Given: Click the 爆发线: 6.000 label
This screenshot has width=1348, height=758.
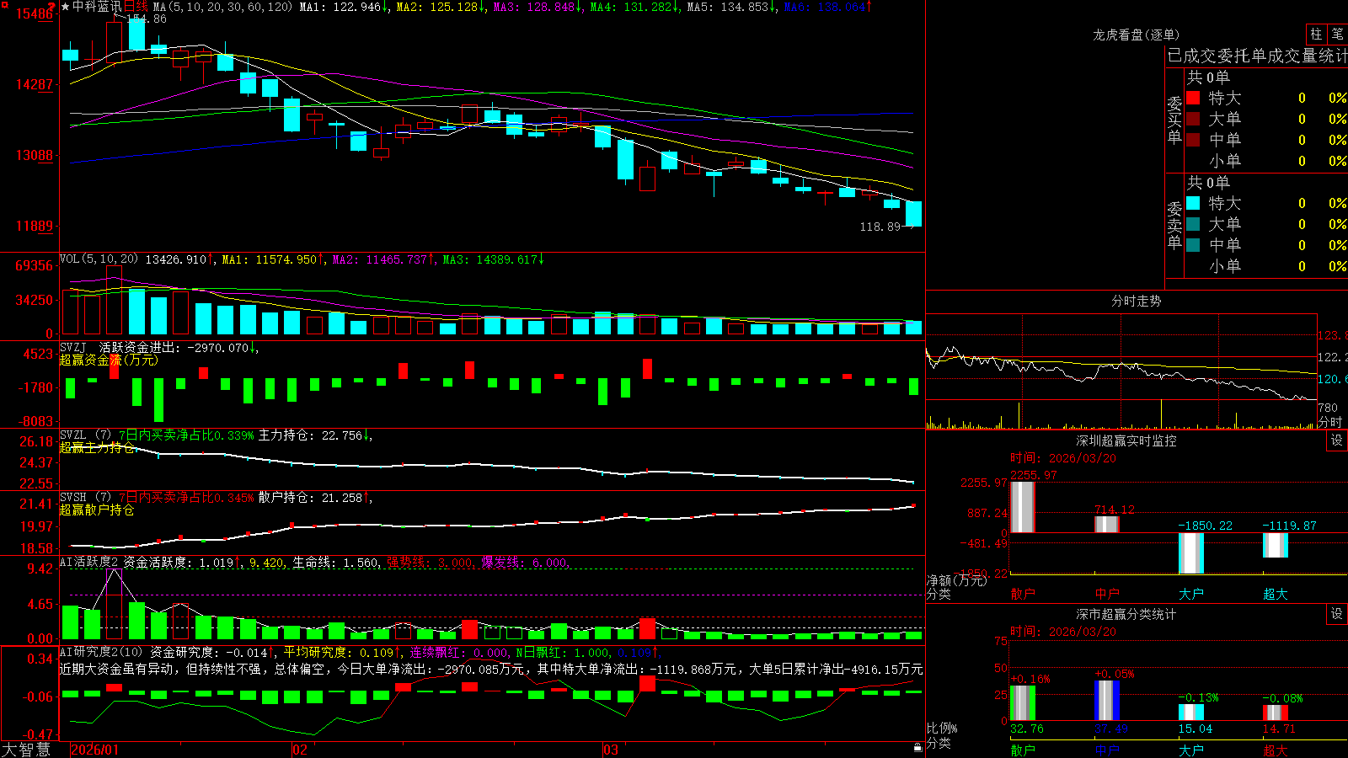Looking at the screenshot, I should (x=524, y=562).
